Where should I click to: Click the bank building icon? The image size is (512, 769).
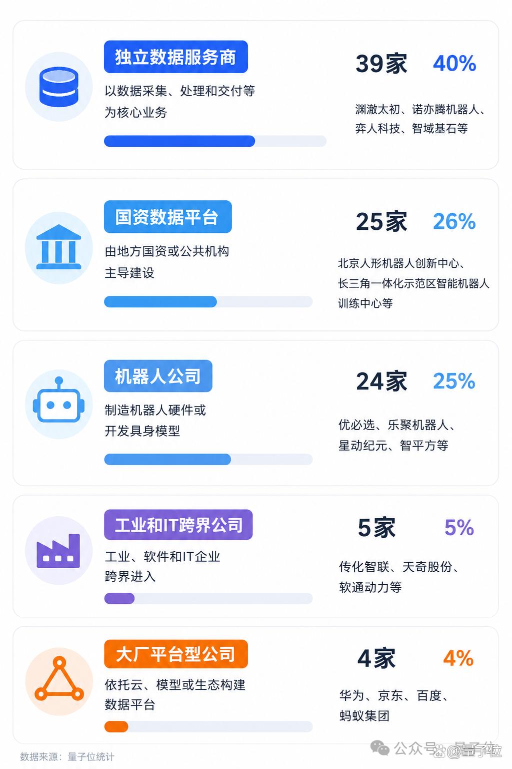click(x=59, y=247)
